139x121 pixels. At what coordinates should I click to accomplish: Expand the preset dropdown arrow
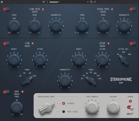point(88,2)
